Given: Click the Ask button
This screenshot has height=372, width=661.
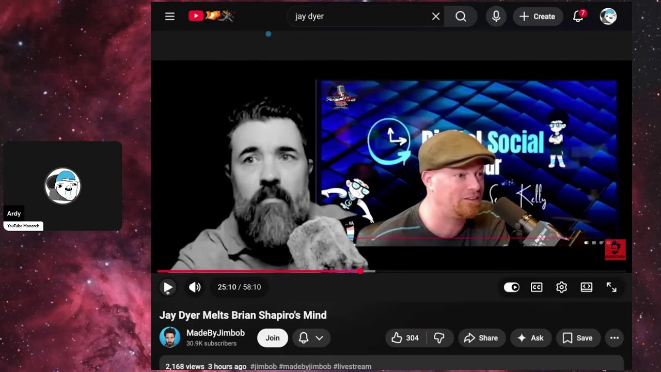Looking at the screenshot, I should [530, 338].
